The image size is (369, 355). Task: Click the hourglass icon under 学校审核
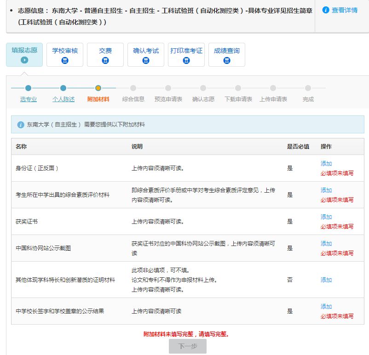coord(65,60)
